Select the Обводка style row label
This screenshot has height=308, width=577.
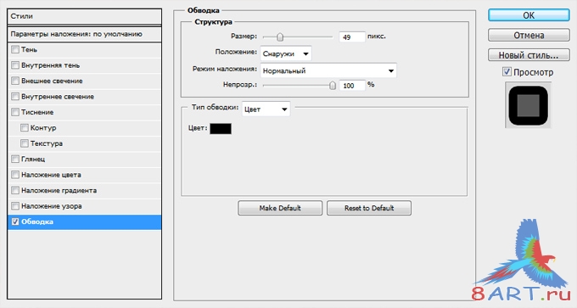pos(37,221)
